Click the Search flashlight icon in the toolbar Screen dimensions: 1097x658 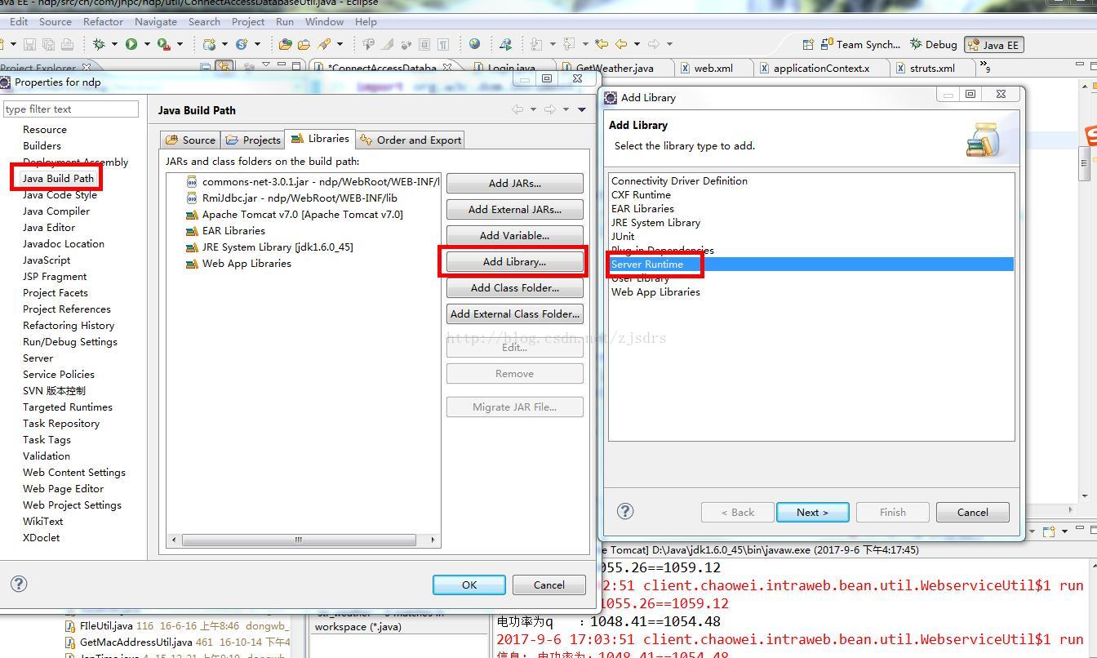pyautogui.click(x=325, y=44)
